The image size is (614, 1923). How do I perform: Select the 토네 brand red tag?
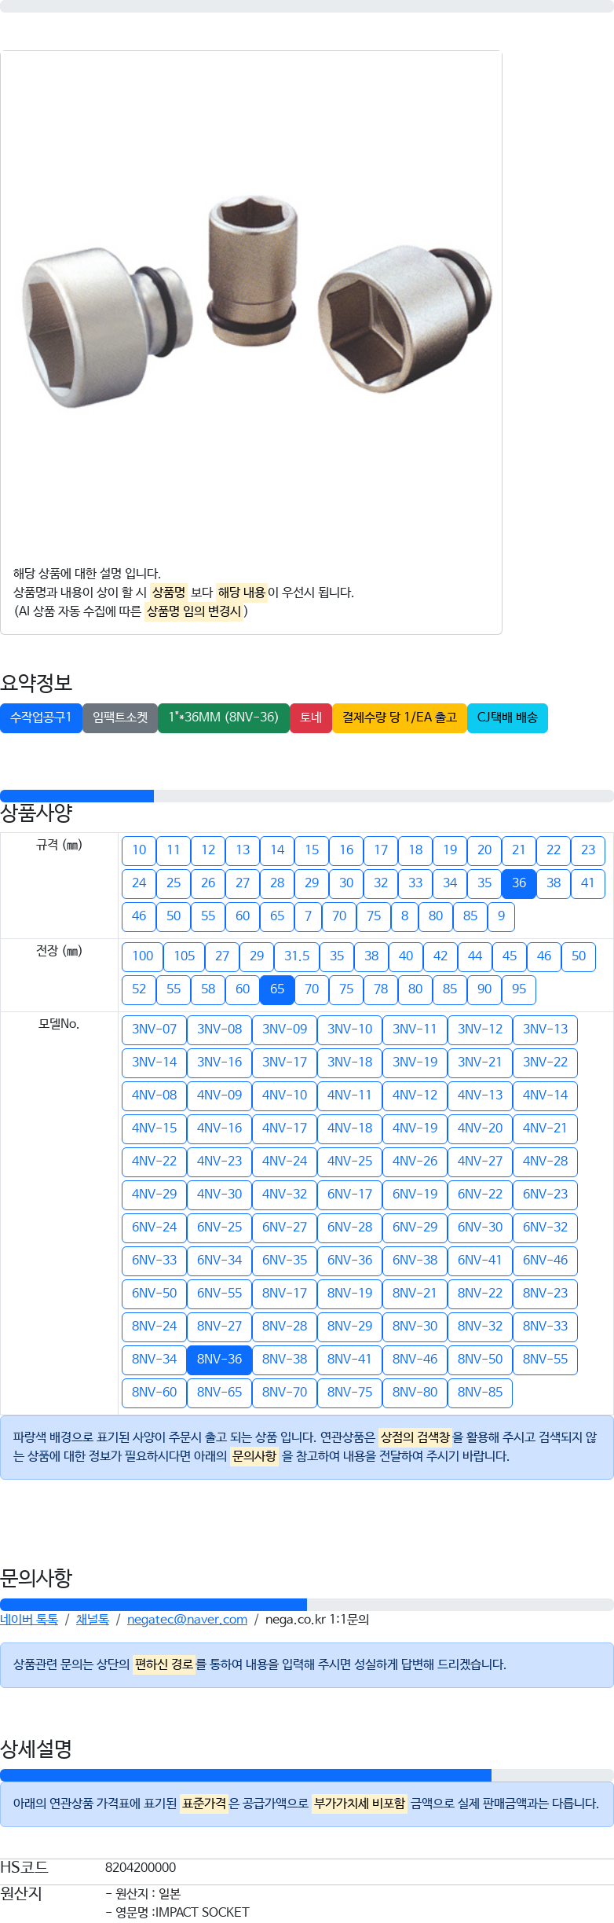point(311,717)
